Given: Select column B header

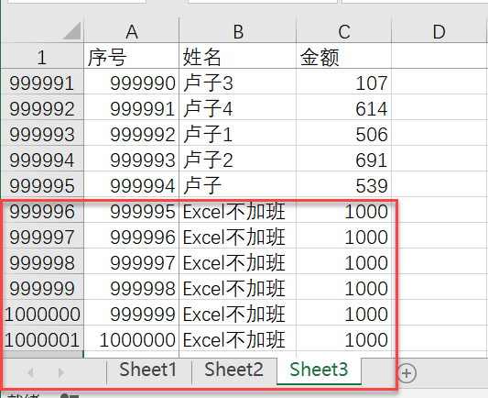Looking at the screenshot, I should tap(238, 31).
